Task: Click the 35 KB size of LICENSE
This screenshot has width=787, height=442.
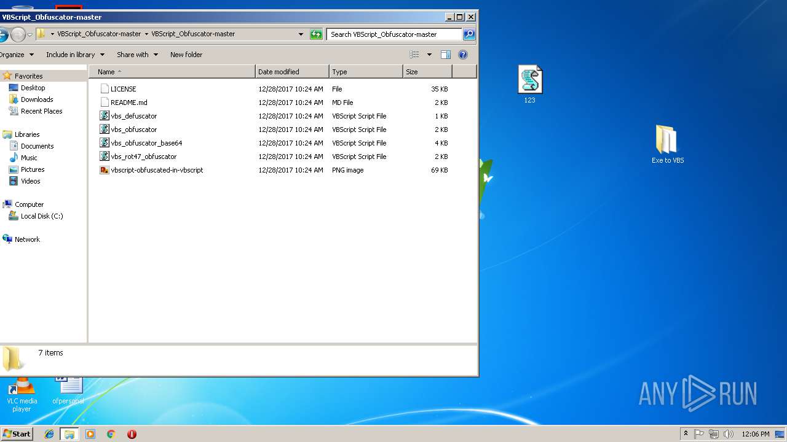Action: pos(440,89)
